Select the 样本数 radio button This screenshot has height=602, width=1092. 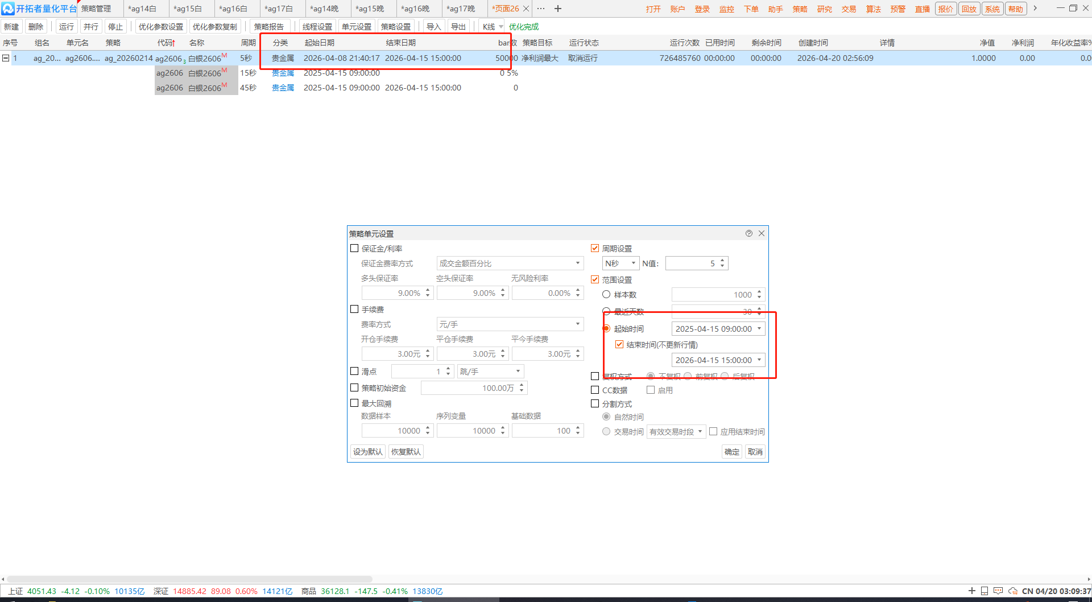pyautogui.click(x=606, y=294)
